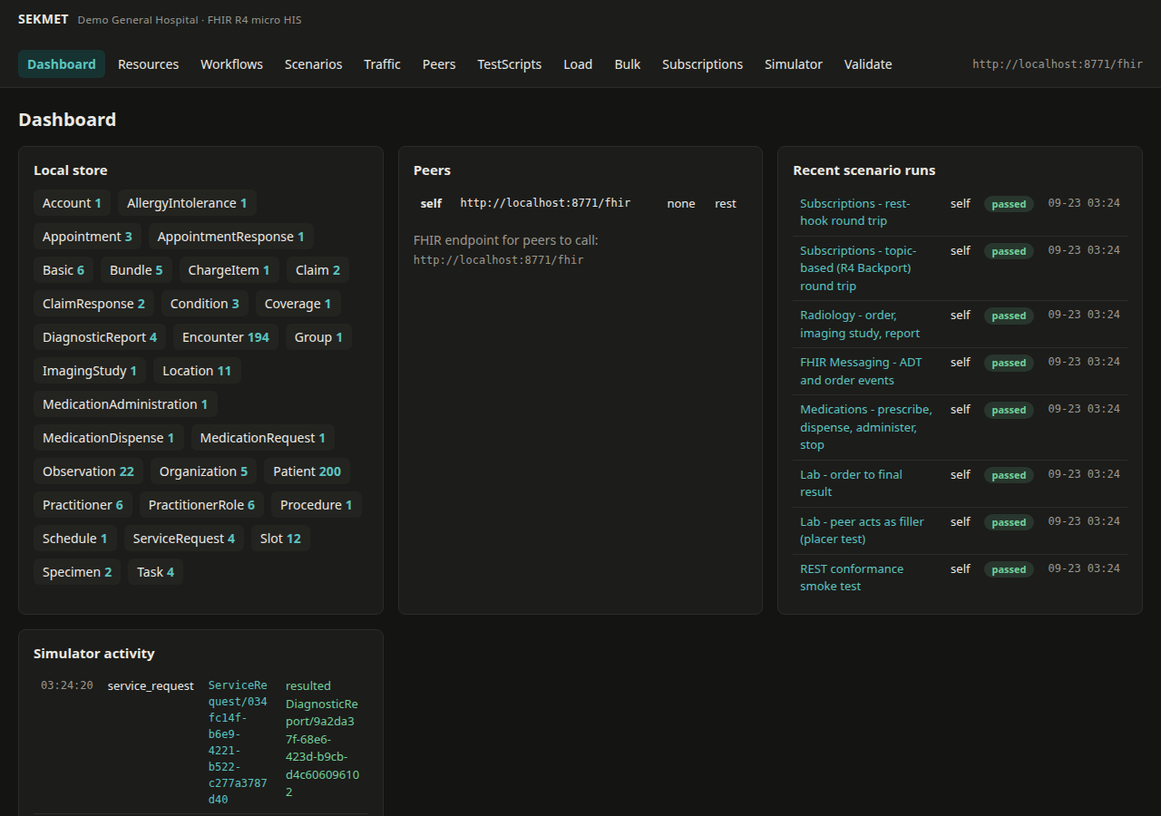This screenshot has width=1161, height=816.
Task: Open the FHIR Messaging ADT scenario link
Action: (861, 371)
